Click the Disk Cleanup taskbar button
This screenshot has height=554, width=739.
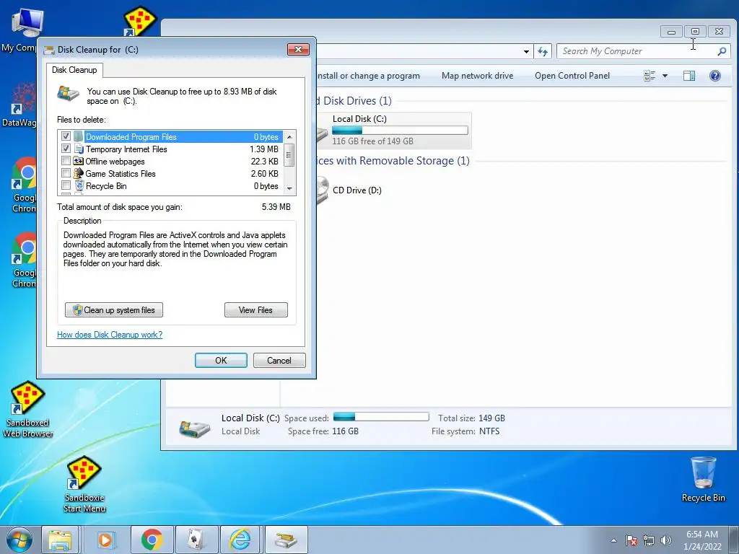click(286, 540)
